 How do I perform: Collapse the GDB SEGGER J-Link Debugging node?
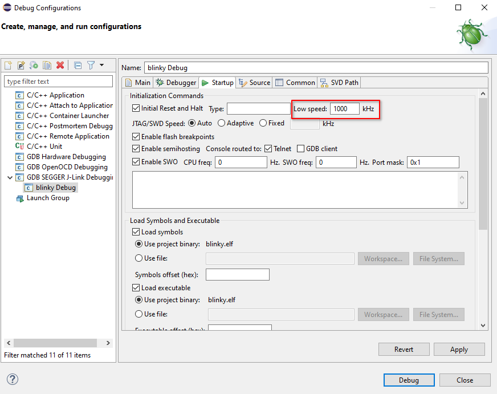tap(10, 177)
